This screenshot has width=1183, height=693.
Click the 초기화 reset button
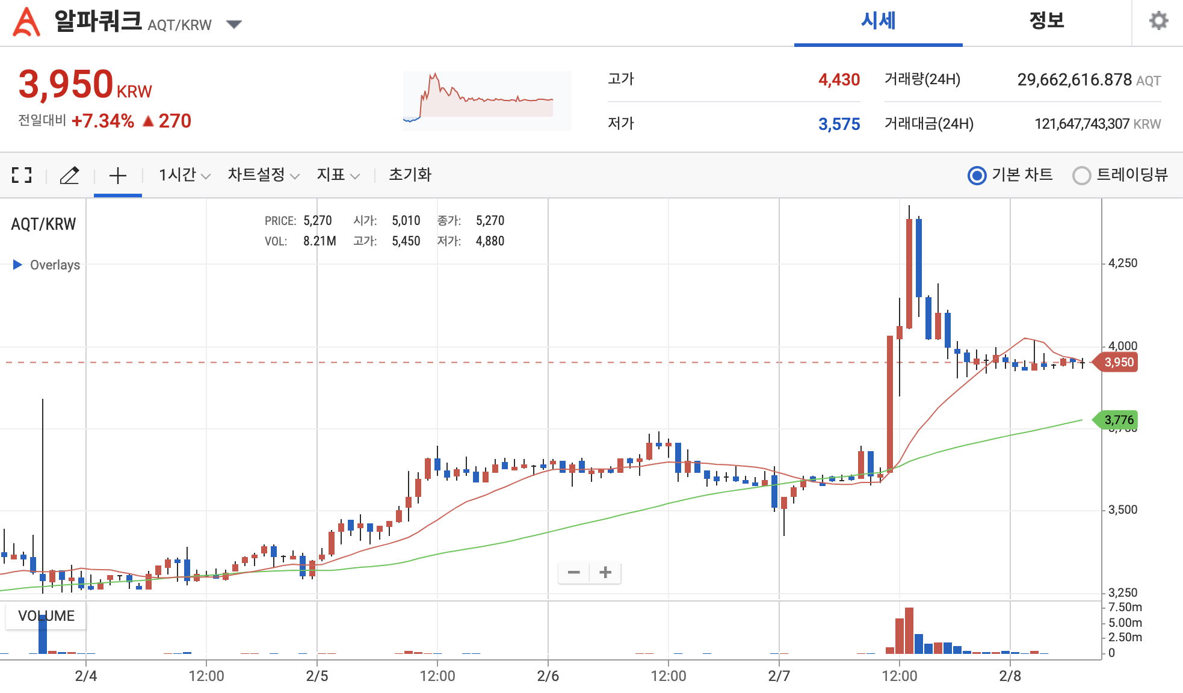[x=410, y=175]
